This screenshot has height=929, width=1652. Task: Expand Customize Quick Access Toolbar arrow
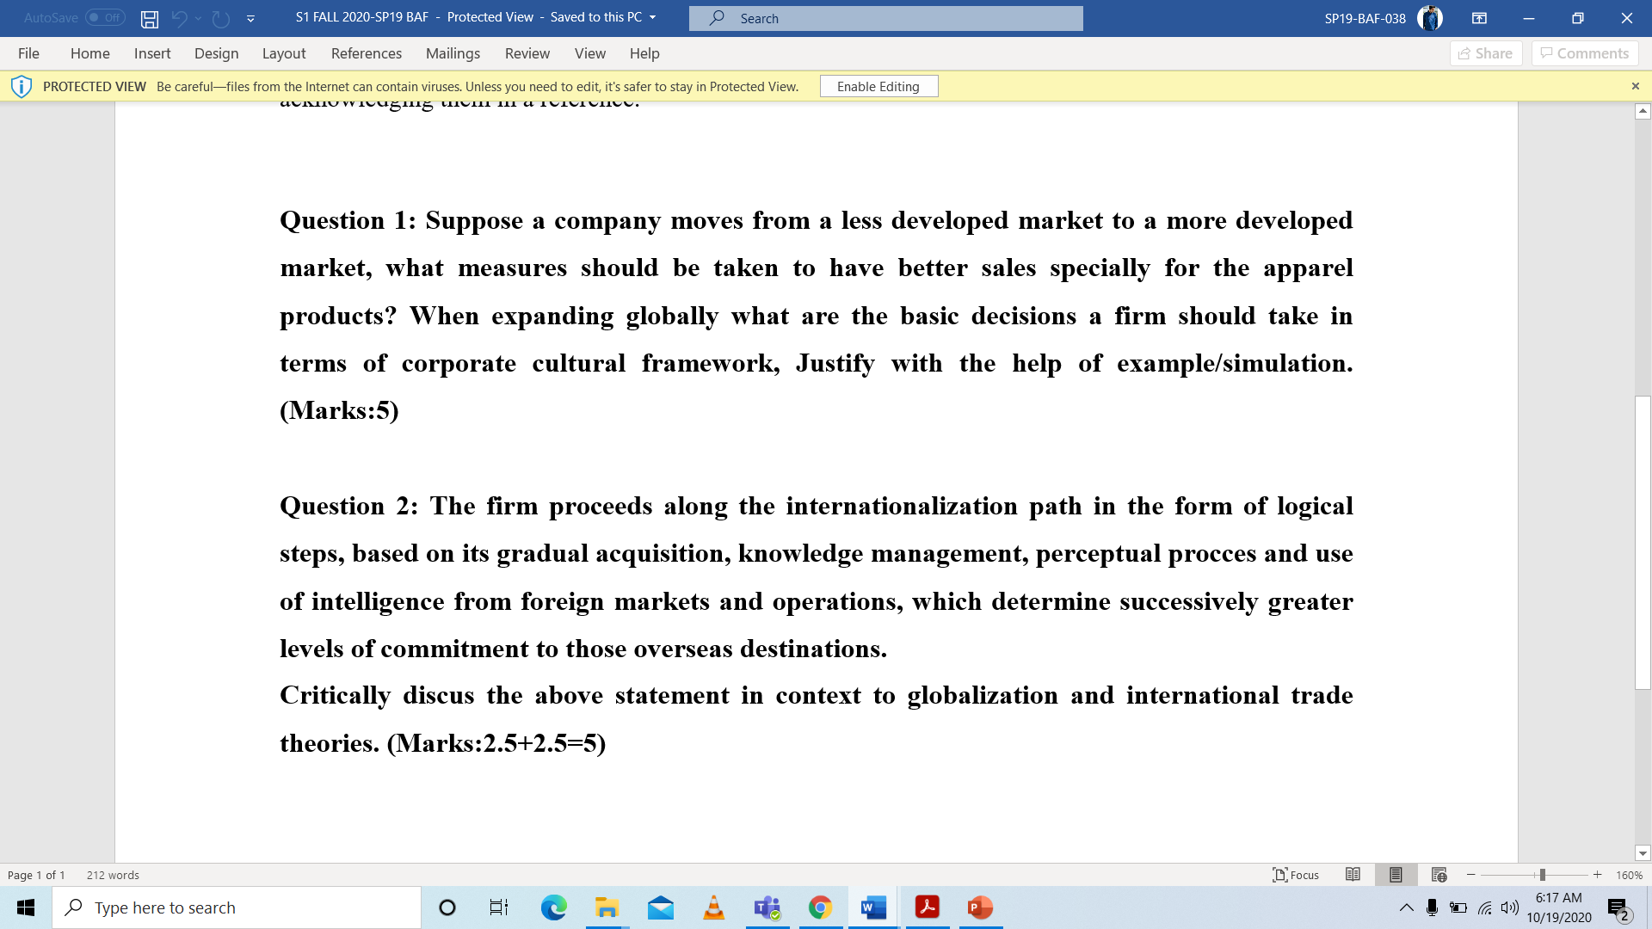(x=250, y=18)
